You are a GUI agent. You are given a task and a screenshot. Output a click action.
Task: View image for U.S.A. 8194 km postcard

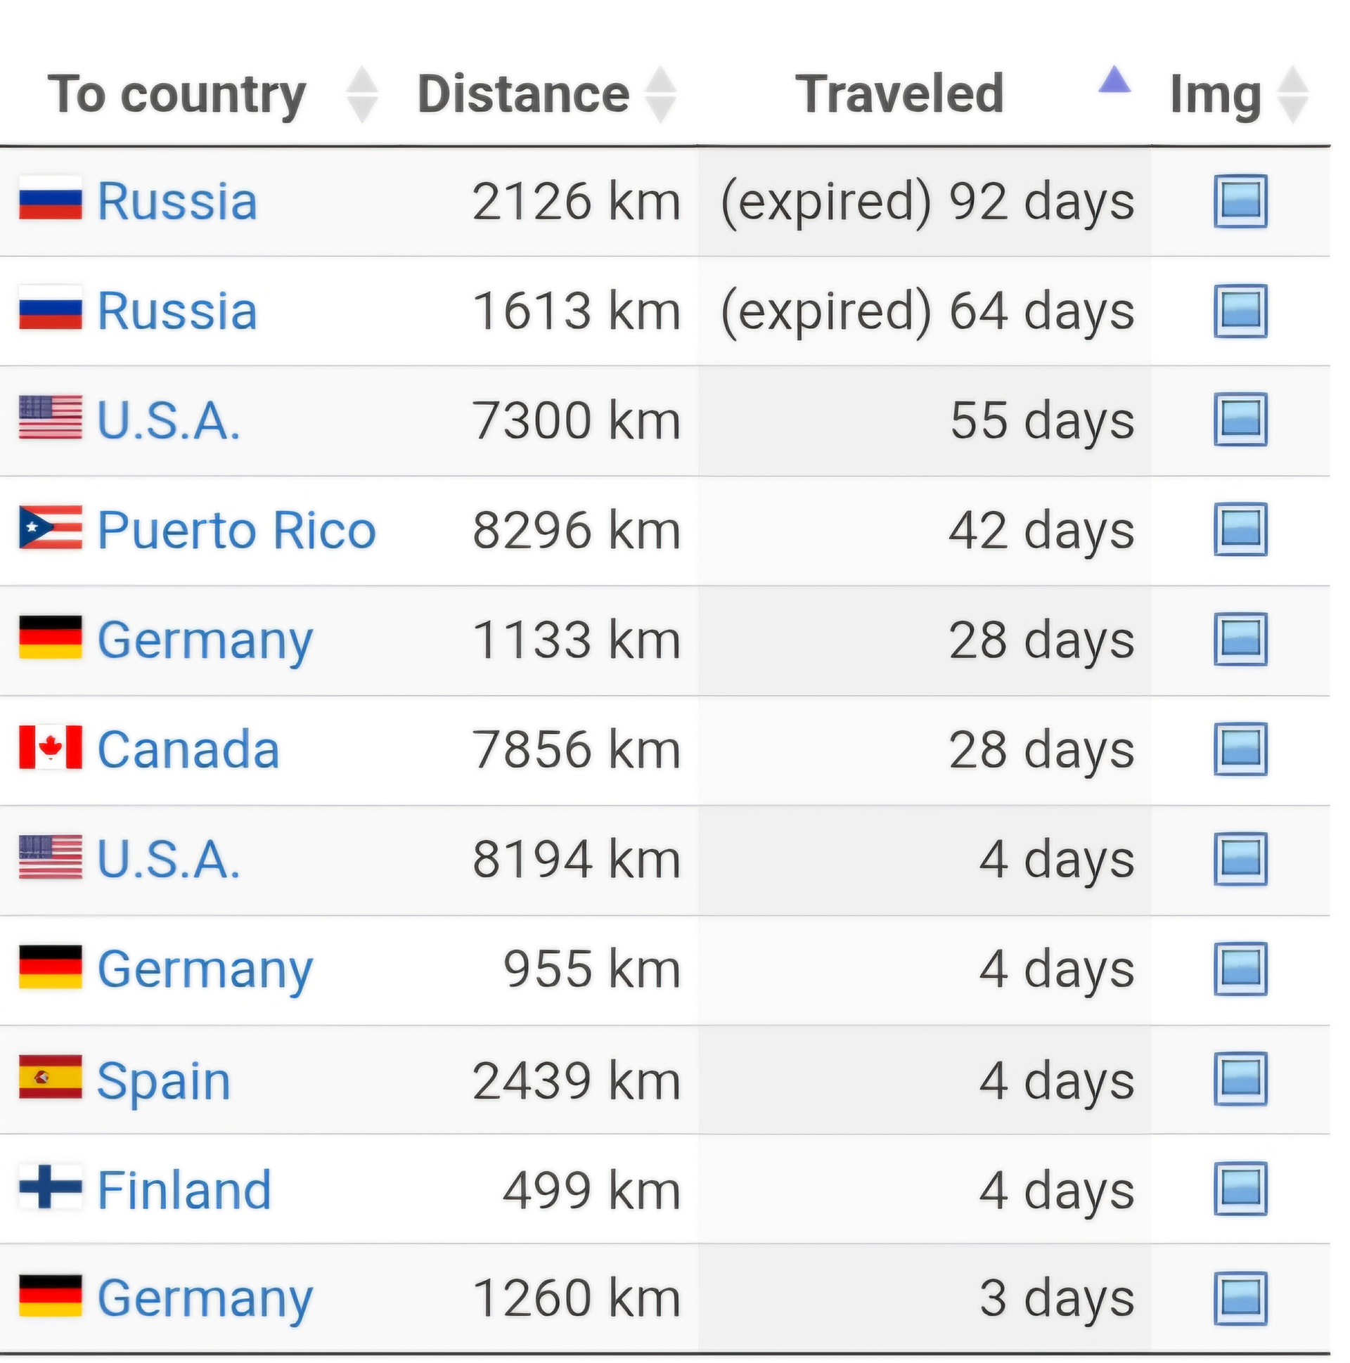coord(1240,858)
